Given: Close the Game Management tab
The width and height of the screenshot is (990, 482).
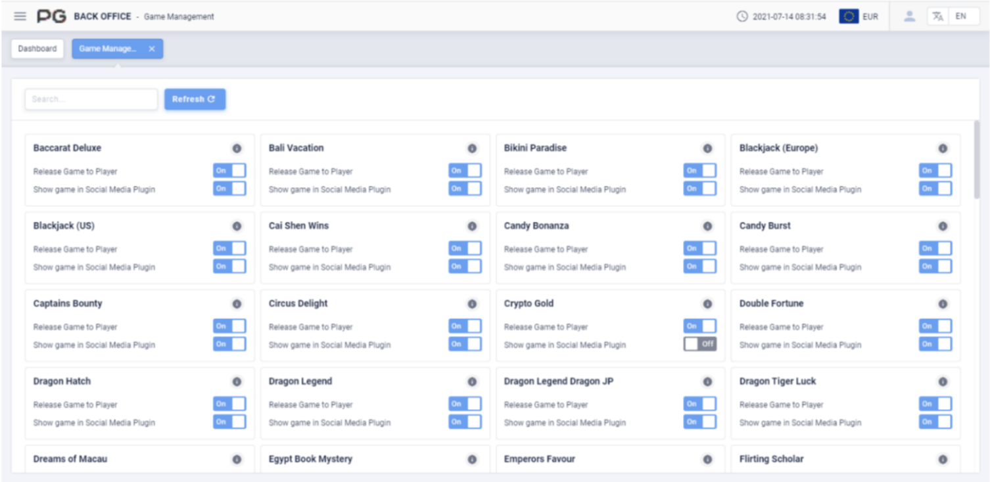Looking at the screenshot, I should [152, 49].
